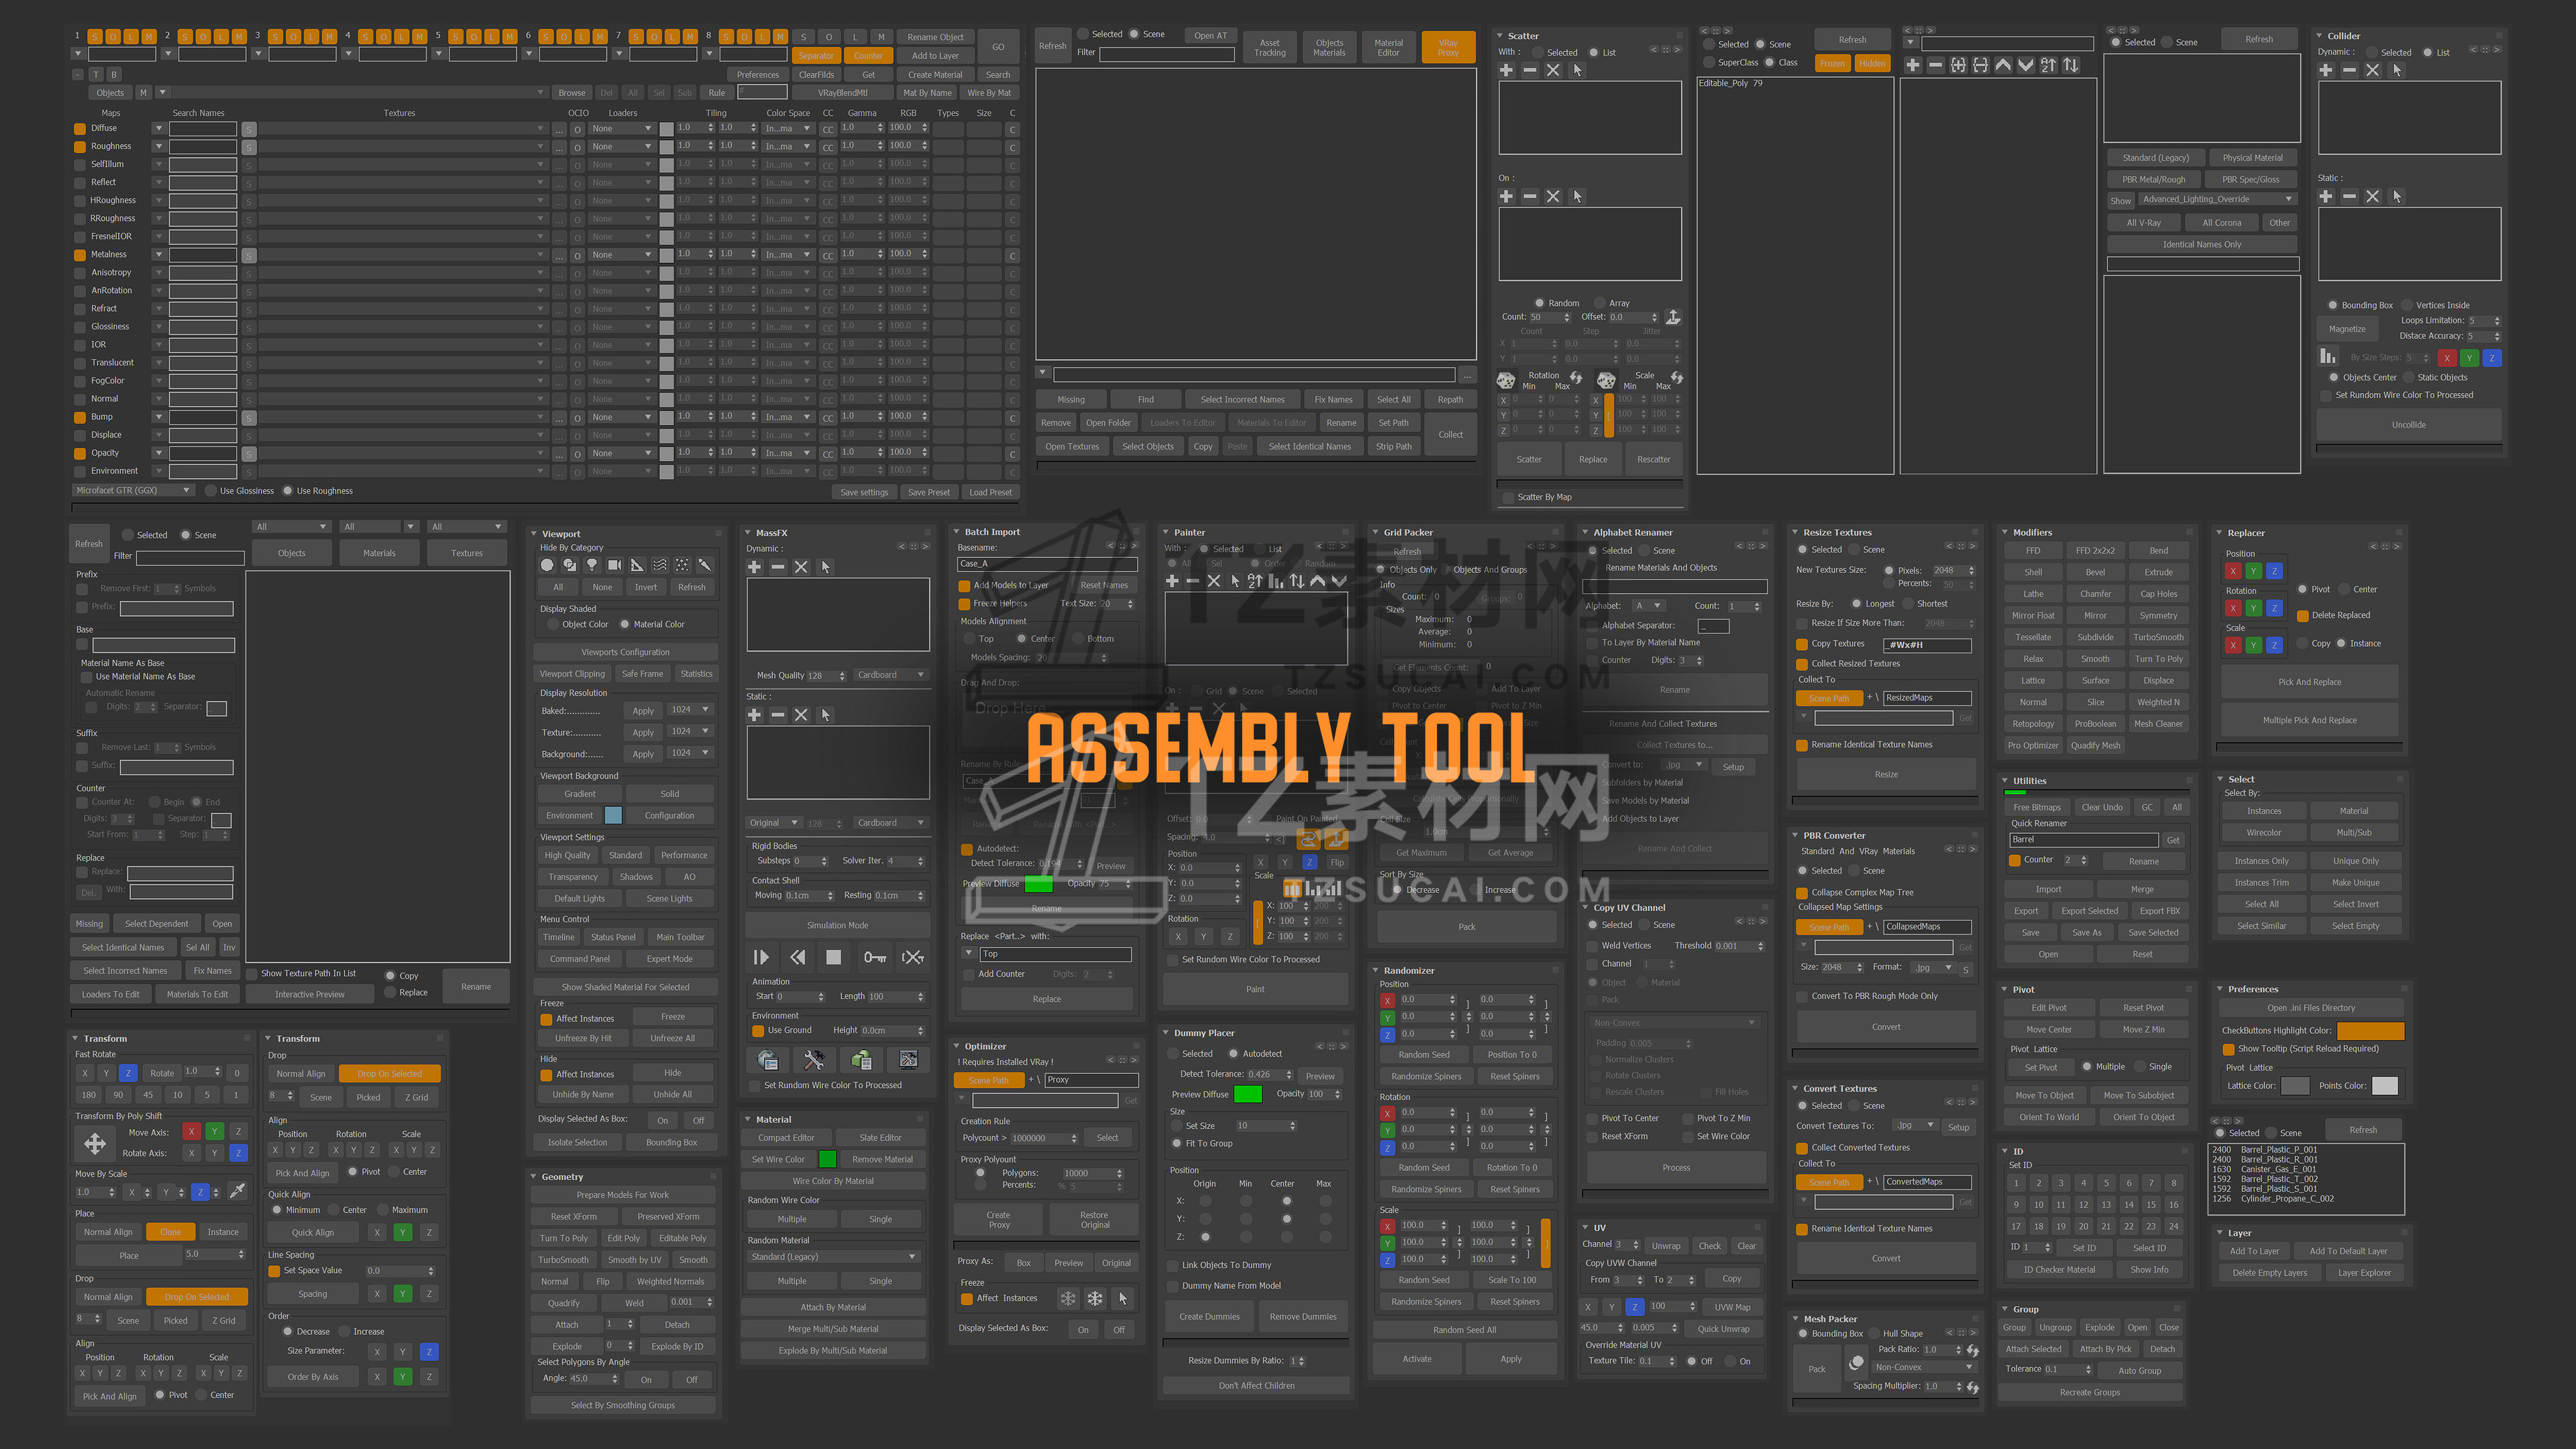Enable Scatter By Map checkbox
Screen dimensions: 2576x1449
(x=1509, y=497)
